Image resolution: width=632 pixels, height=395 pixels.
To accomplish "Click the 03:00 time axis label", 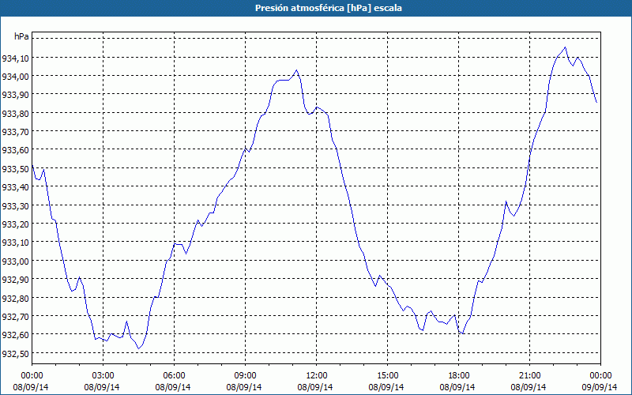I will [103, 376].
